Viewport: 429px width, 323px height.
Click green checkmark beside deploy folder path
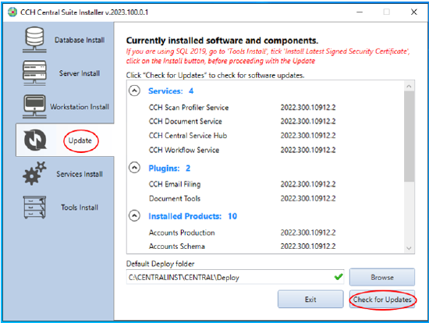tap(339, 277)
